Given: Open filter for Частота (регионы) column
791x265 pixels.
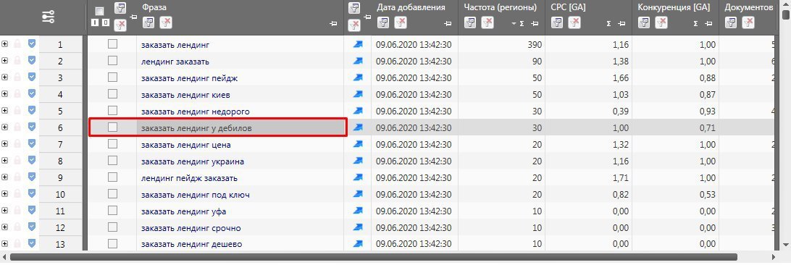Looking at the screenshot, I should (470, 22).
